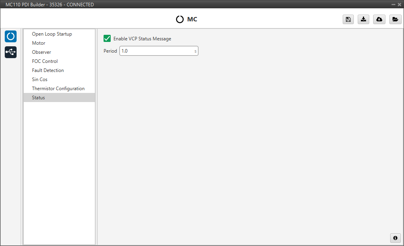
Task: Click the info icon at bottom right
Action: (395, 238)
